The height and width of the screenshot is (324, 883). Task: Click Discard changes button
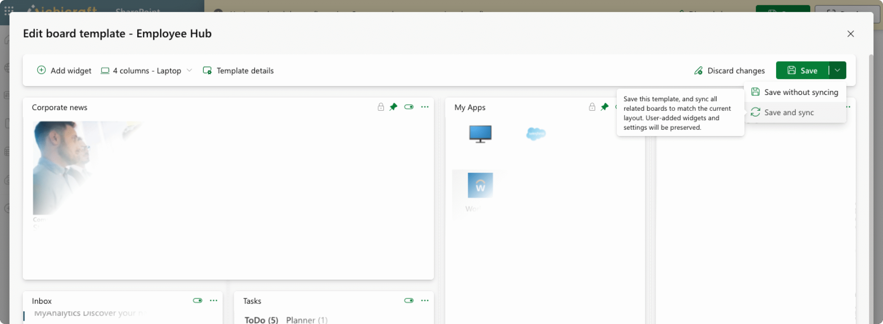[730, 71]
